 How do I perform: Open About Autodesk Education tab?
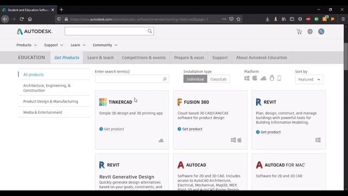coord(262,58)
